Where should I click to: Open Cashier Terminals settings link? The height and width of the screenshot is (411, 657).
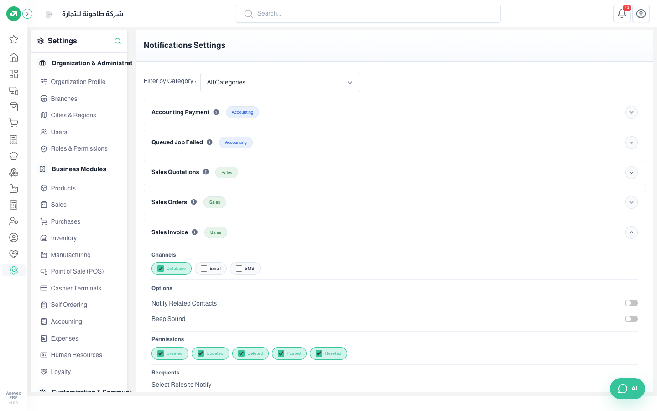[76, 288]
